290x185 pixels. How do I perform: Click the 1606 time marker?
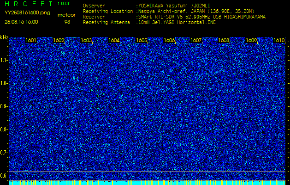tap(169, 40)
